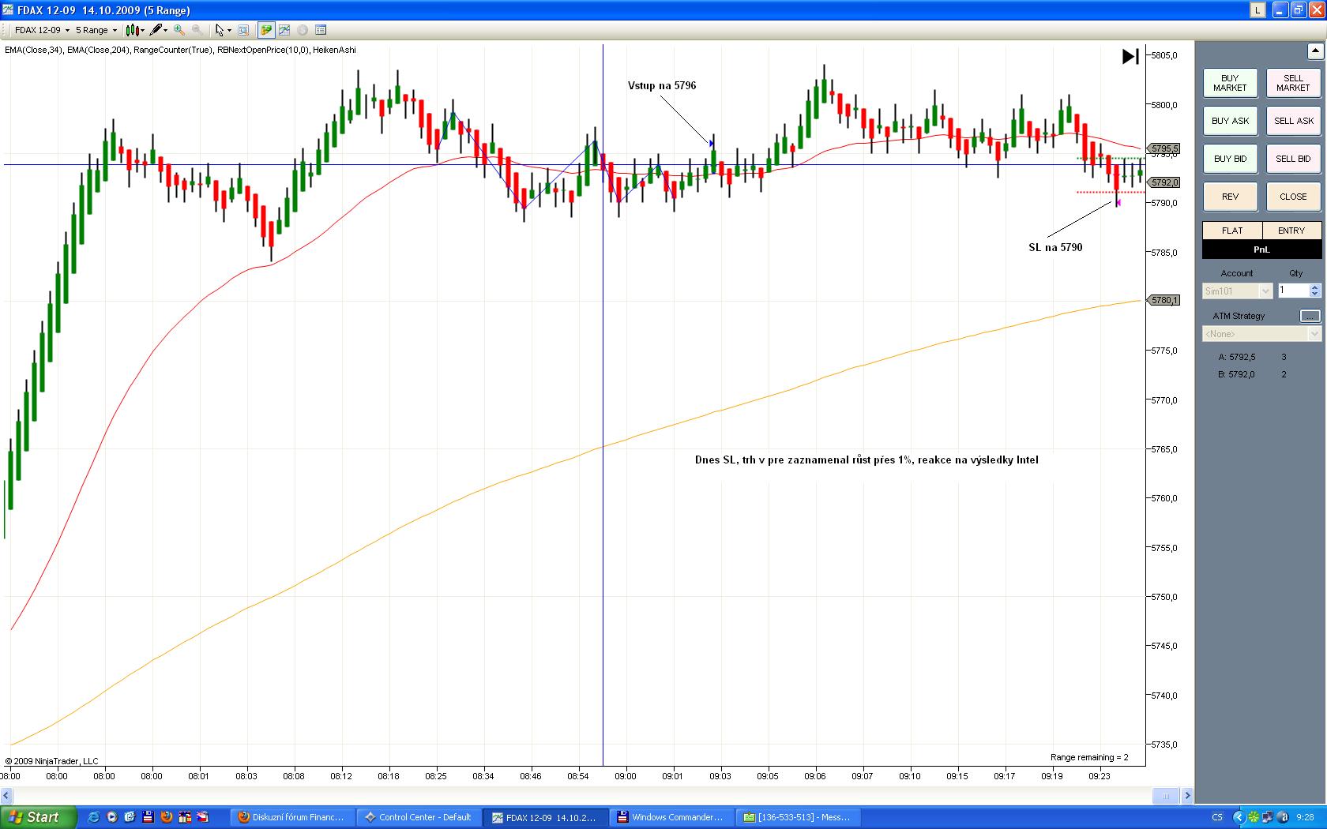Image resolution: width=1327 pixels, height=829 pixels.
Task: Click the sixth quick launch icon
Action: tap(185, 817)
